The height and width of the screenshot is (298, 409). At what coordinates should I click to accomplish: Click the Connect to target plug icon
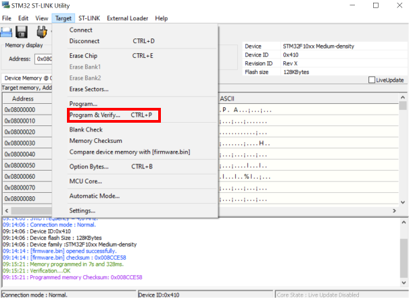pos(42,32)
